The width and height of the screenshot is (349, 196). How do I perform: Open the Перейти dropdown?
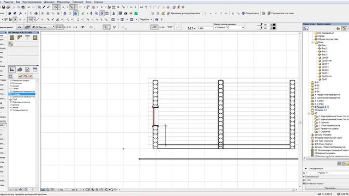click(146, 20)
